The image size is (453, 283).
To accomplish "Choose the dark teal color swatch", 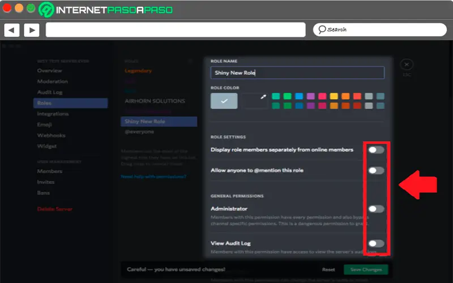I will 276,106.
